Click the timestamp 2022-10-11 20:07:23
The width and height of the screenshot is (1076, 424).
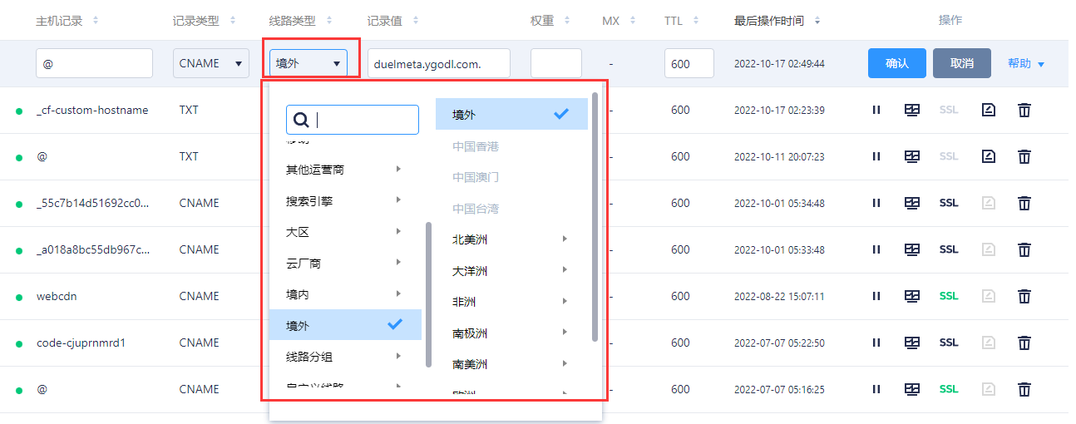click(x=779, y=156)
